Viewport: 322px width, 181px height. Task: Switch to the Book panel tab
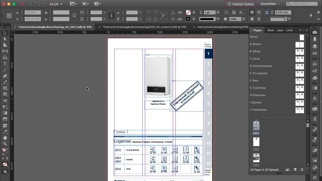[271, 30]
